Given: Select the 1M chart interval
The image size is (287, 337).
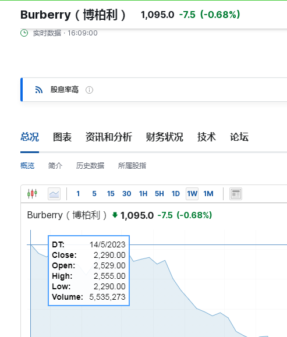Looking at the screenshot, I should [208, 194].
